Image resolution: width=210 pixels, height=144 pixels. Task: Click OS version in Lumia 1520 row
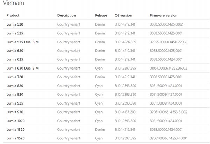125,138
